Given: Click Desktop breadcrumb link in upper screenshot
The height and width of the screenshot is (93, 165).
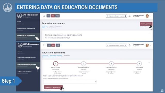Looking at the screenshot, I should pos(43,28).
